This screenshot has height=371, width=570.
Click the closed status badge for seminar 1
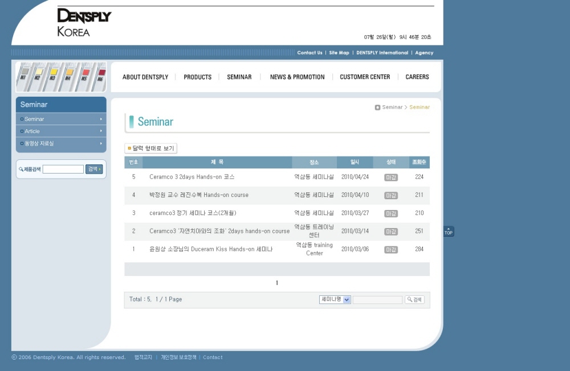click(x=391, y=249)
